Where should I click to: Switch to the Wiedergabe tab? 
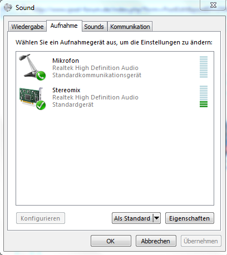(x=27, y=27)
